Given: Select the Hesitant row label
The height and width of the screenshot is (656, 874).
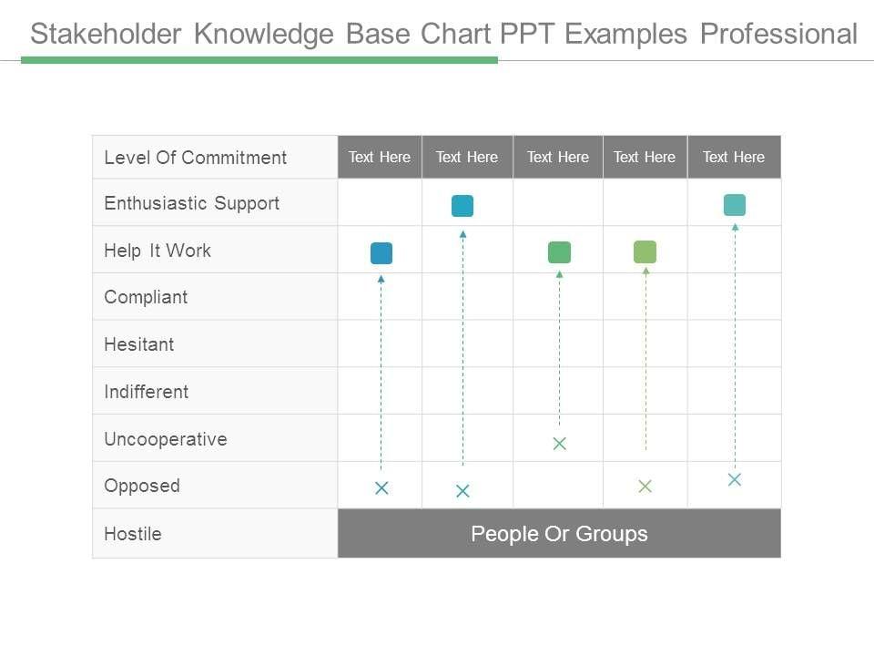Looking at the screenshot, I should point(139,344).
